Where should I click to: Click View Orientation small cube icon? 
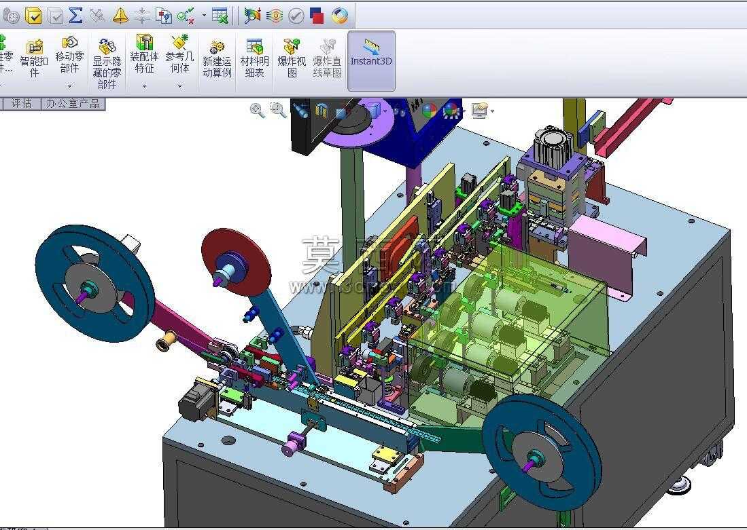341,113
